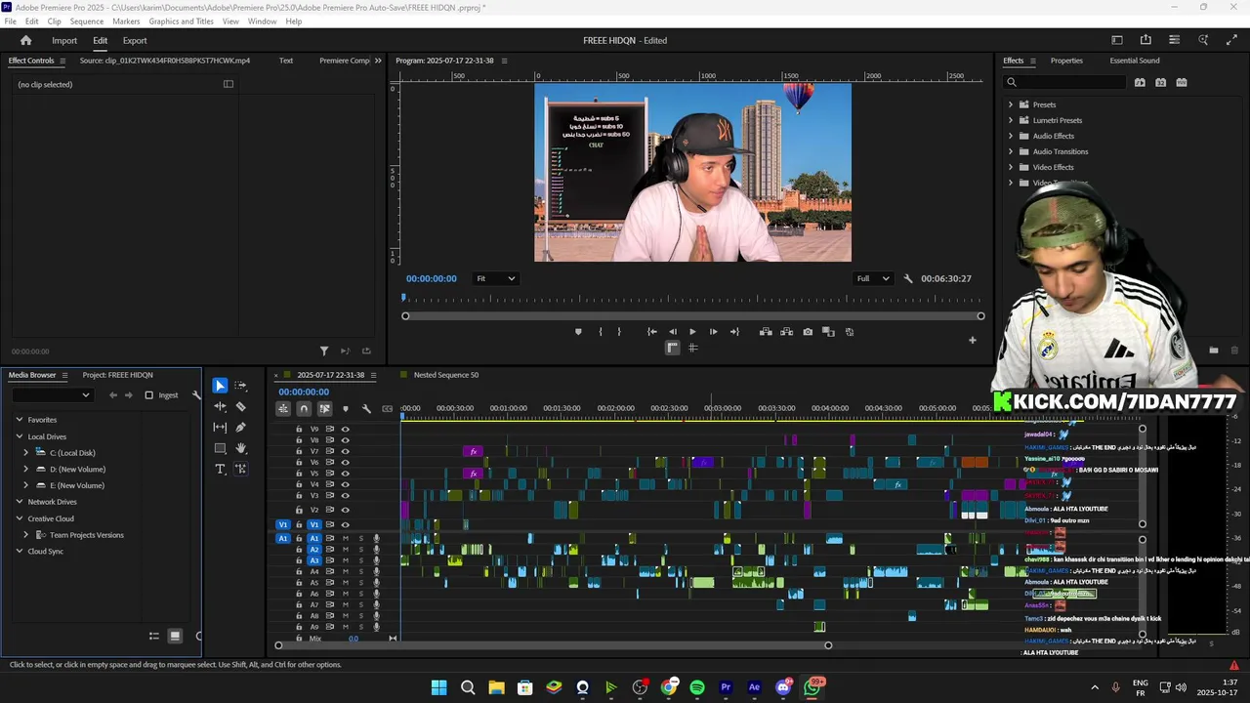Open the Nested Sequence 50 tab
Viewport: 1250px width, 703px height.
[x=445, y=375]
